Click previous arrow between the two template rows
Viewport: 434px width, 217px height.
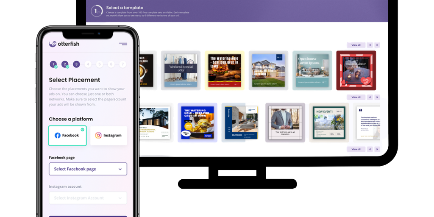370,97
